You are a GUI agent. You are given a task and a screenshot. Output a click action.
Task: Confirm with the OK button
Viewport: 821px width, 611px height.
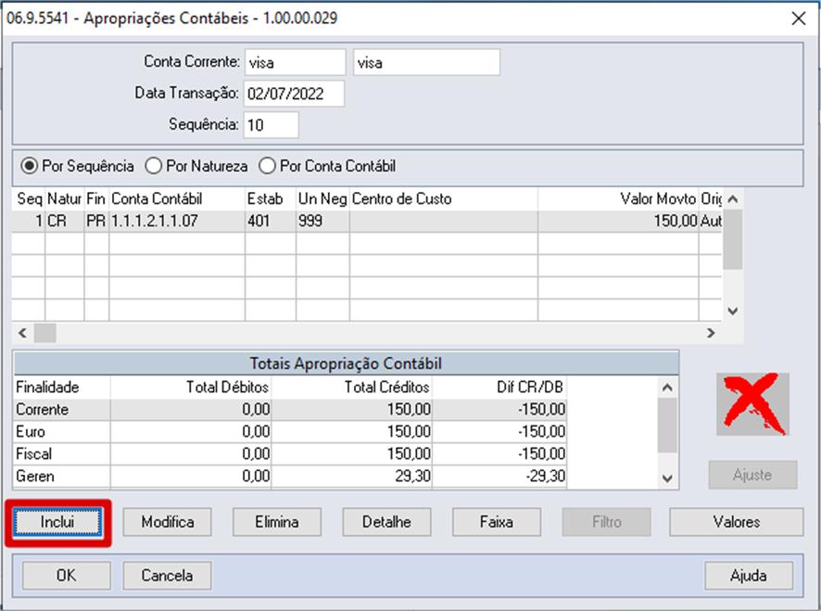(x=67, y=576)
